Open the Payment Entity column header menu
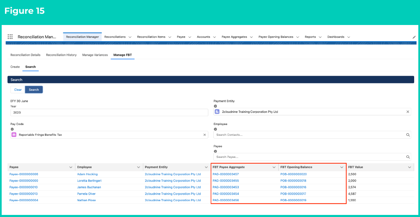The height and width of the screenshot is (217, 420). (206, 167)
